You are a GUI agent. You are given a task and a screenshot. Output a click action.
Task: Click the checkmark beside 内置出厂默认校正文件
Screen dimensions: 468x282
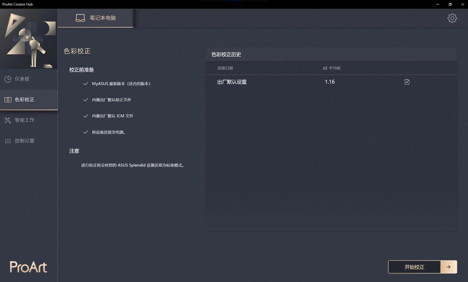pos(86,100)
